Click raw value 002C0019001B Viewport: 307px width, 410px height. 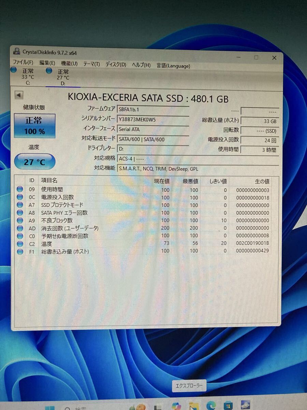pyautogui.click(x=253, y=244)
